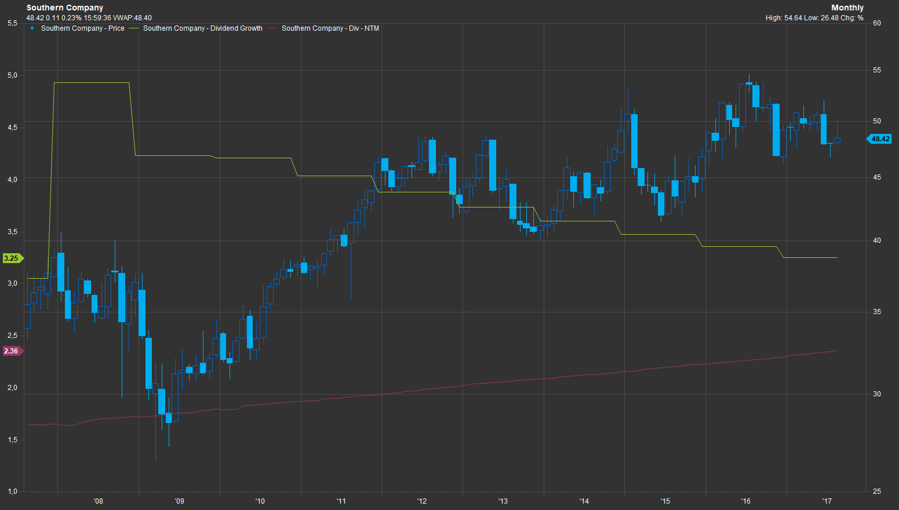Select the 'Southern Company - Price' legend entry

point(83,28)
